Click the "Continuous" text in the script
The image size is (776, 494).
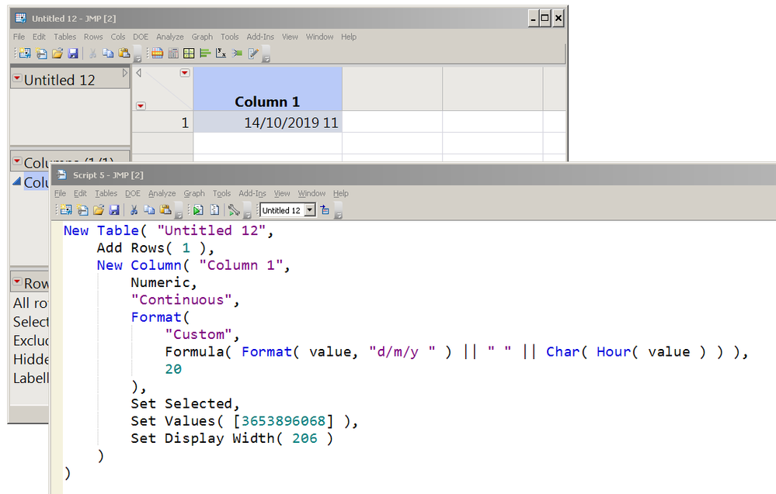[x=181, y=300]
